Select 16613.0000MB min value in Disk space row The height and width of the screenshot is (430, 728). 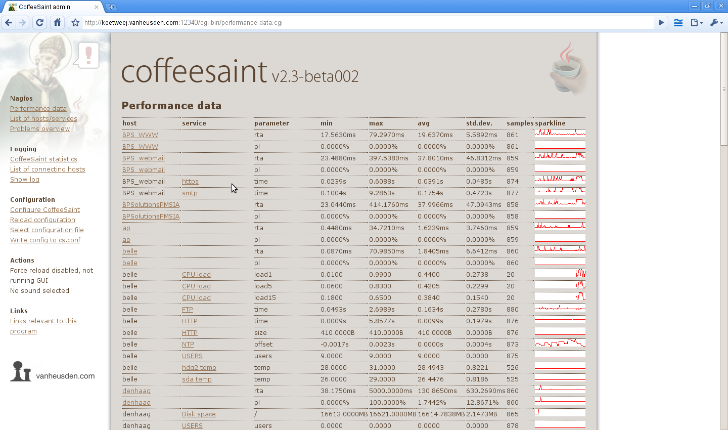coord(344,414)
